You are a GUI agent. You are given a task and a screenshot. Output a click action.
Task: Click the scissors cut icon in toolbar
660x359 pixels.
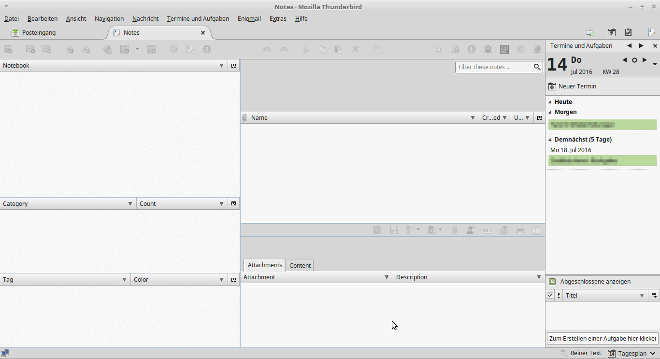(x=305, y=49)
